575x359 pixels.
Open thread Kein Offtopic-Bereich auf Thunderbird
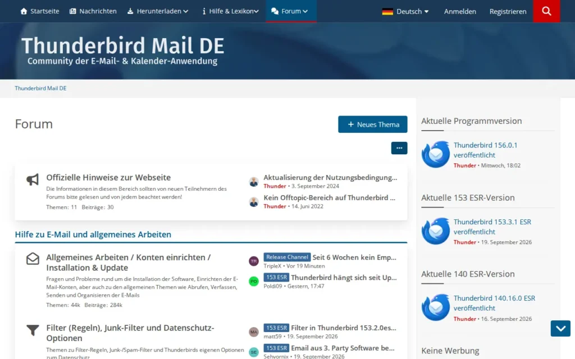coord(329,197)
